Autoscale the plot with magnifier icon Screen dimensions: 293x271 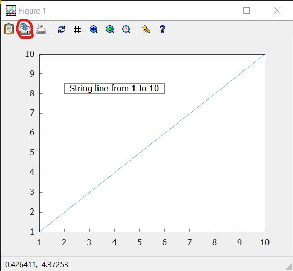pos(126,29)
